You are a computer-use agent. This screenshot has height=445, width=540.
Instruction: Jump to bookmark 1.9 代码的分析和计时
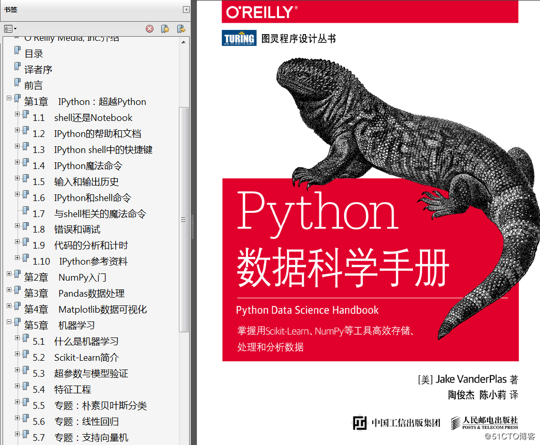[80, 245]
